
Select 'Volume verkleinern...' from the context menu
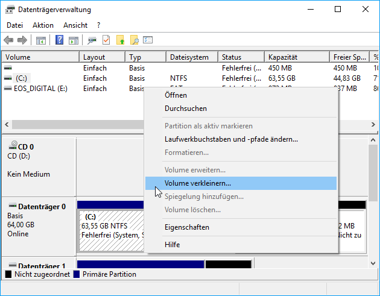coord(197,183)
